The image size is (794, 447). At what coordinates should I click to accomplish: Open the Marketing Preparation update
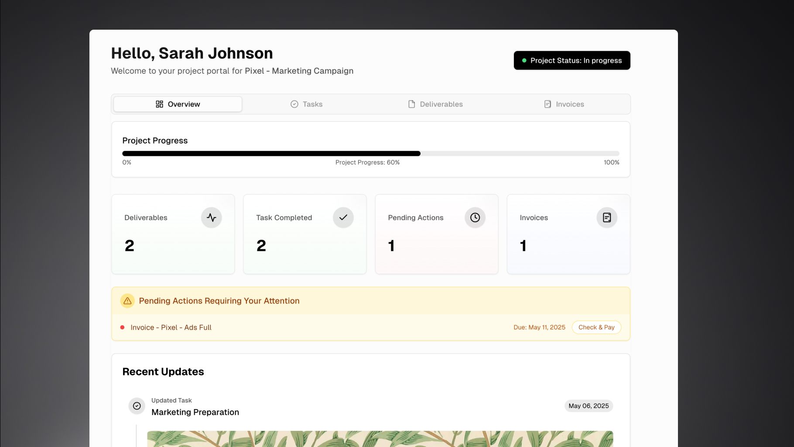click(x=195, y=412)
